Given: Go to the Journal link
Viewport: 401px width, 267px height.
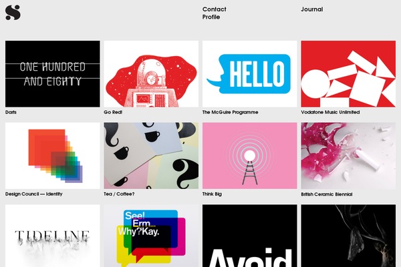Looking at the screenshot, I should (x=311, y=9).
